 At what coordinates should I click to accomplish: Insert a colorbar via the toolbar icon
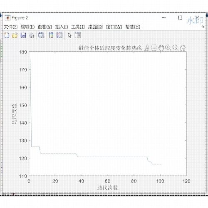(51, 35)
